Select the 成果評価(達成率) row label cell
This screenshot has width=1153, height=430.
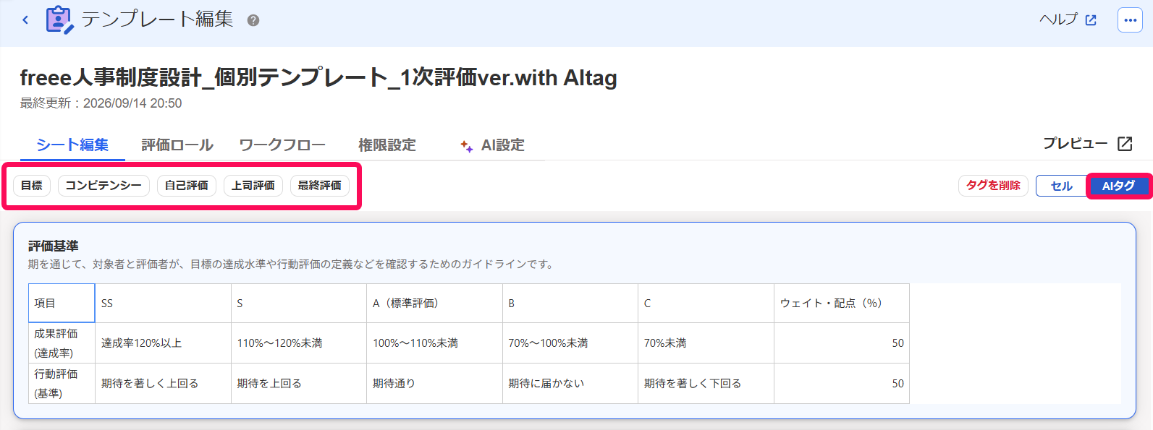pyautogui.click(x=62, y=343)
